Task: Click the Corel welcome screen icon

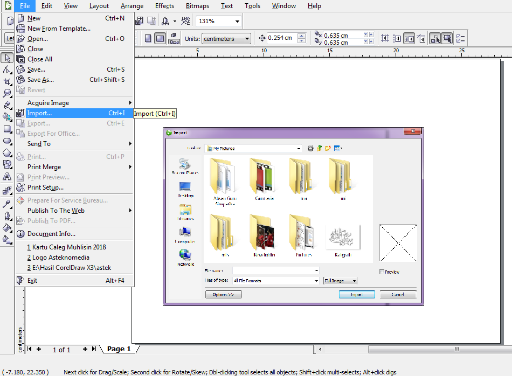Action: coord(185,21)
